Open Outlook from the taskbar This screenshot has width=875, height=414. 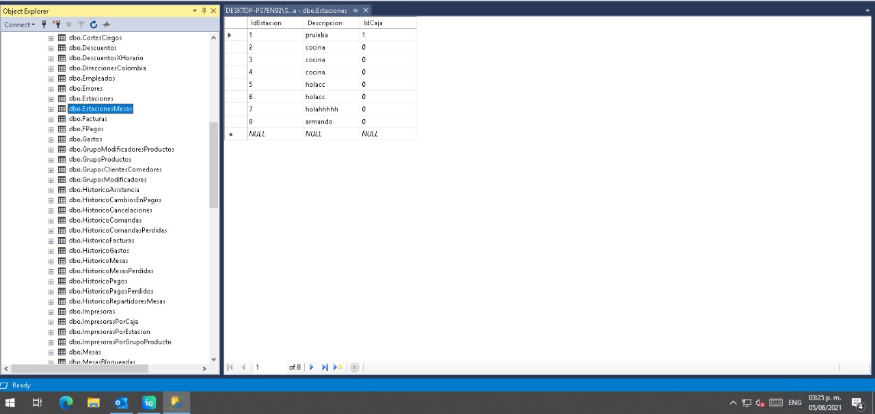click(x=121, y=403)
